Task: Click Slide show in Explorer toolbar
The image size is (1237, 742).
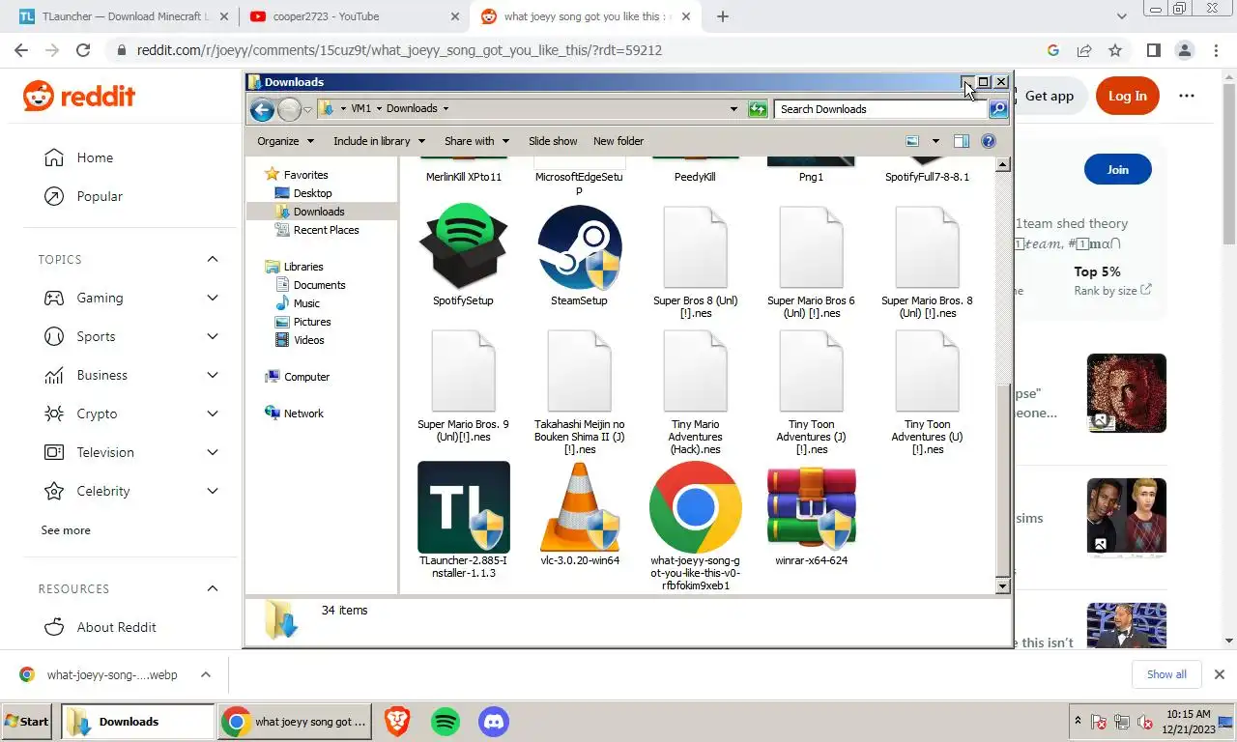Action: point(553,141)
